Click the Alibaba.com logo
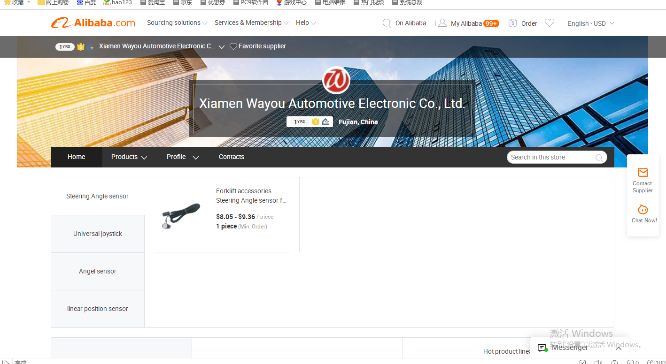Screen dimensions: 666x364 point(93,23)
